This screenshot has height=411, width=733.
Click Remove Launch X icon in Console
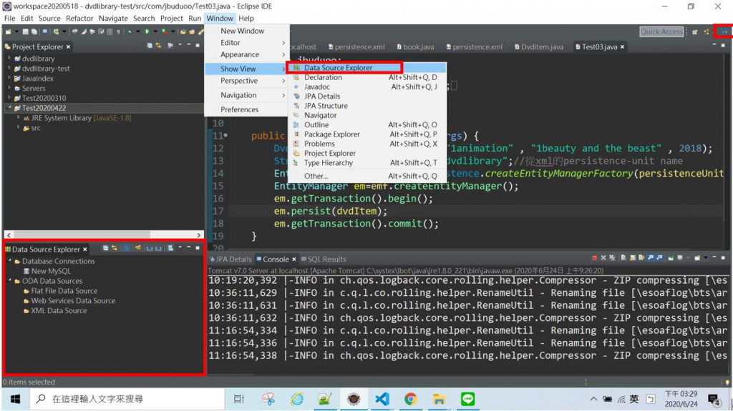[603, 258]
